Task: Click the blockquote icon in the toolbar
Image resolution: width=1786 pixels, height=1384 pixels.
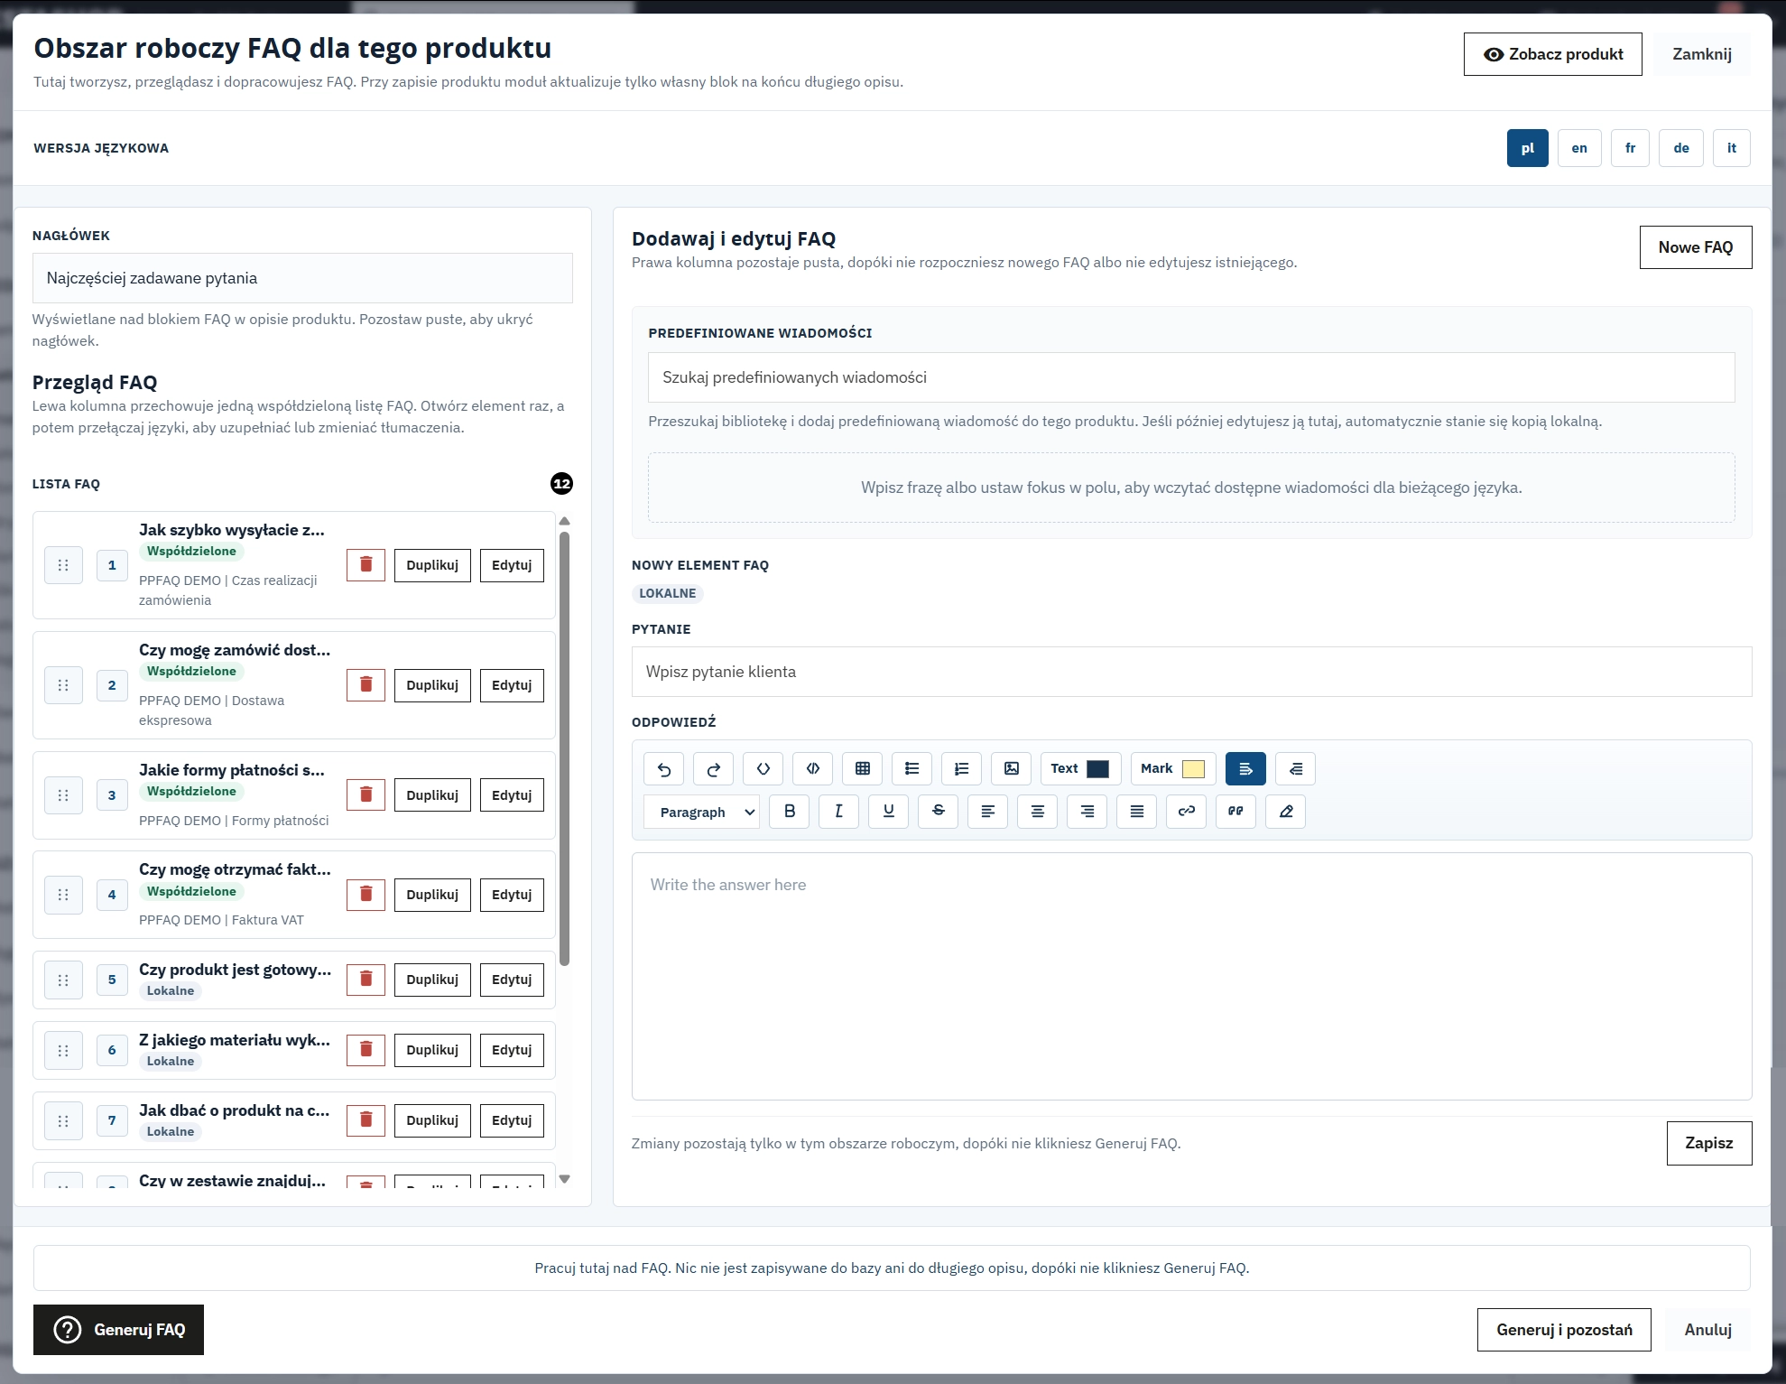Action: pyautogui.click(x=1235, y=811)
